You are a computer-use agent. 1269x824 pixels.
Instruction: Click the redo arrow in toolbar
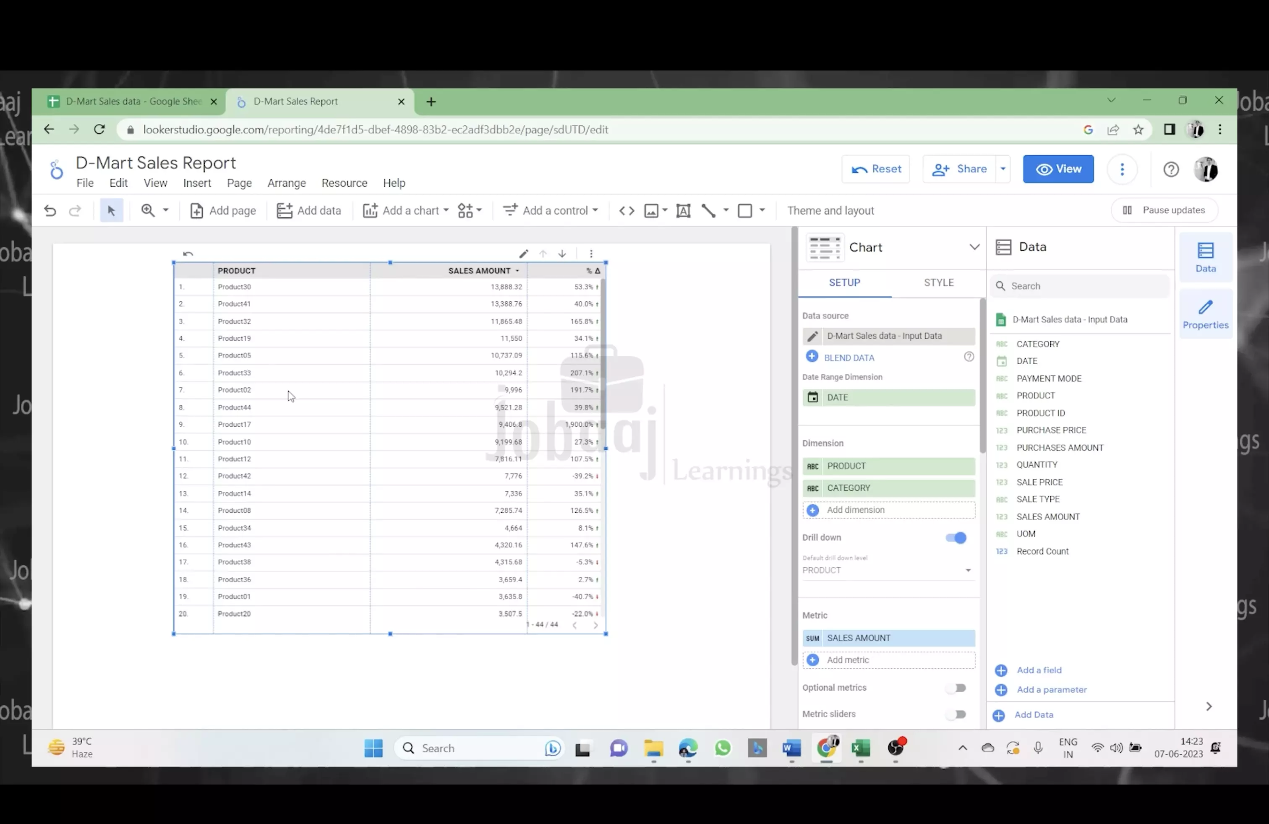75,211
